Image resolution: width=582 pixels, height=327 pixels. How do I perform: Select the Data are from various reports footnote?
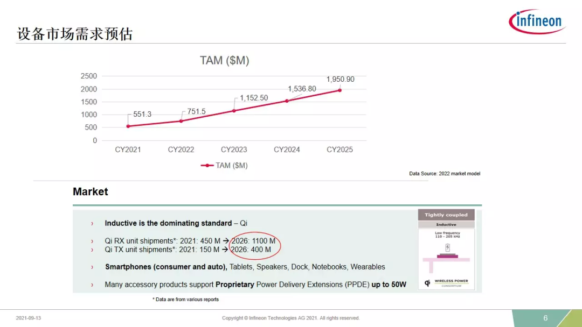pos(185,299)
